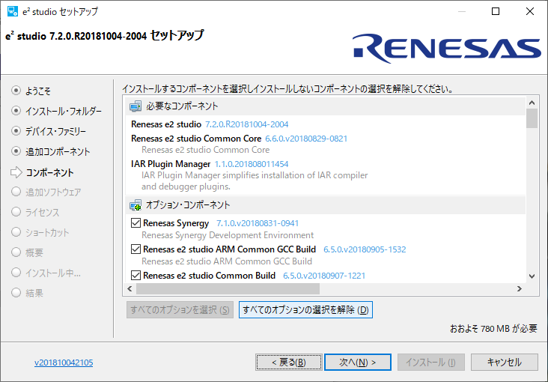Viewport: 548px width, 382px height.
Task: Click the IAR compiler description text
Action: pyautogui.click(x=255, y=181)
